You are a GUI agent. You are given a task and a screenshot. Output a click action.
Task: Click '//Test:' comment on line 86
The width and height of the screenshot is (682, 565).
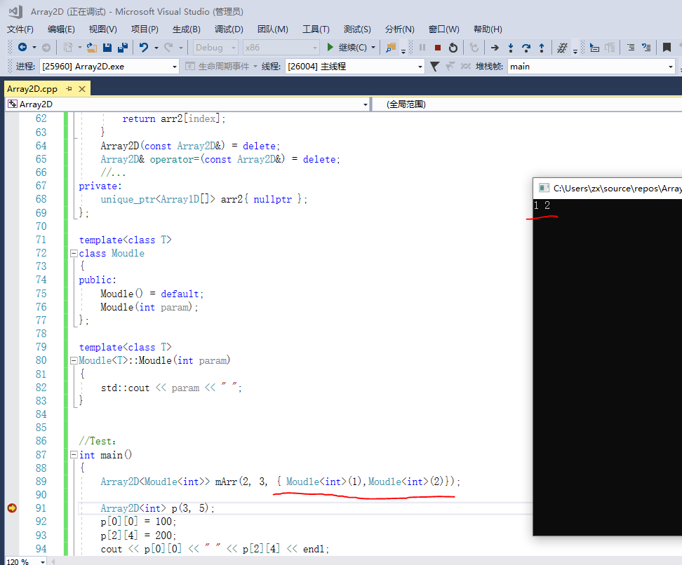pyautogui.click(x=98, y=441)
